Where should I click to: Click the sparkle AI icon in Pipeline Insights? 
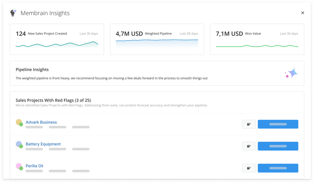point(291,73)
